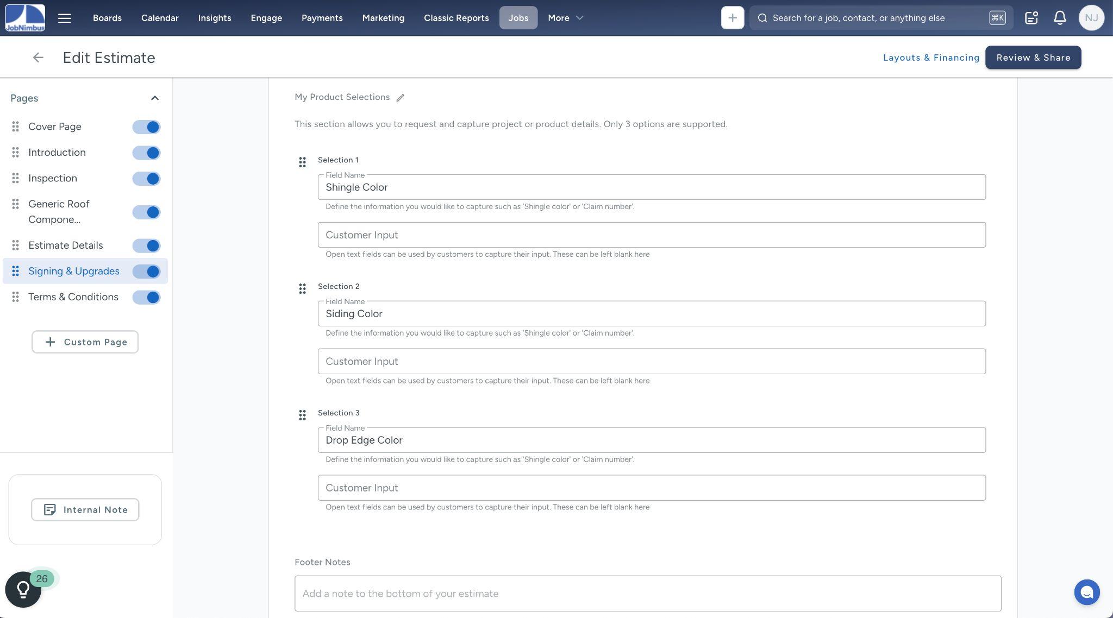Open the chat bubble widget
Viewport: 1113px width, 618px height.
click(x=1086, y=592)
